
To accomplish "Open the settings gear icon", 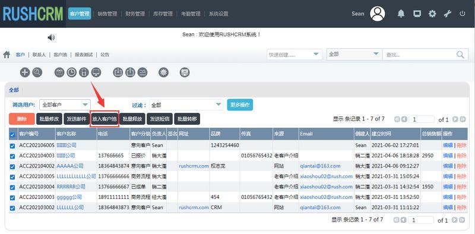I will coord(432,14).
